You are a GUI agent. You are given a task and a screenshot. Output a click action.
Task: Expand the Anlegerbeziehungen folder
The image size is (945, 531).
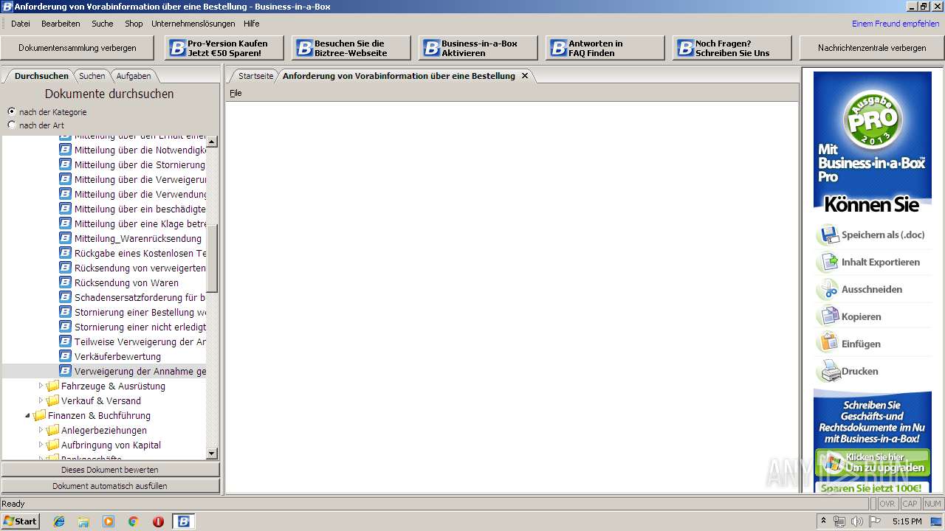41,430
